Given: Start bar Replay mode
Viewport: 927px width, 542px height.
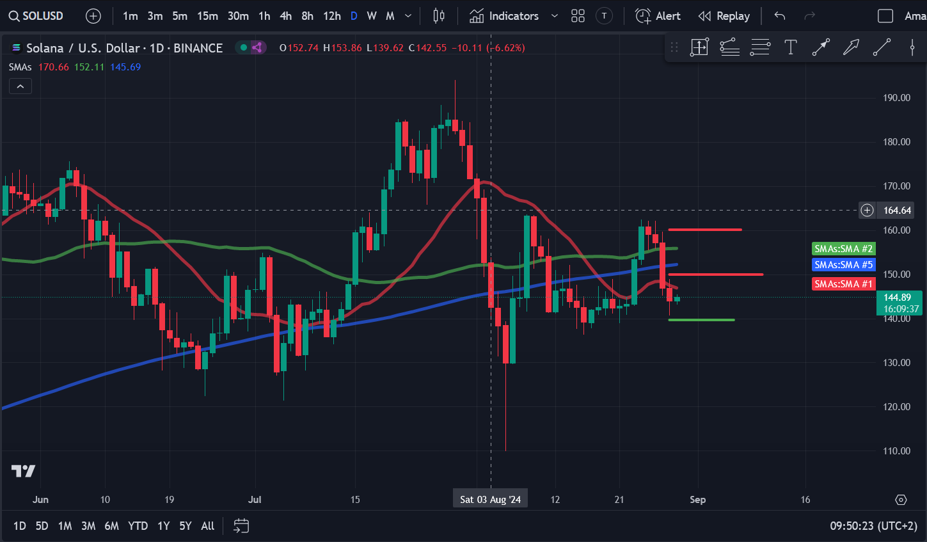Looking at the screenshot, I should 724,16.
